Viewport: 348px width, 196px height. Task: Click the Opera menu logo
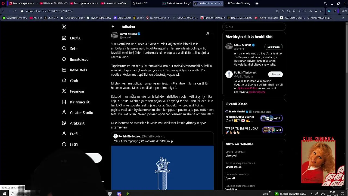coord(3,4)
